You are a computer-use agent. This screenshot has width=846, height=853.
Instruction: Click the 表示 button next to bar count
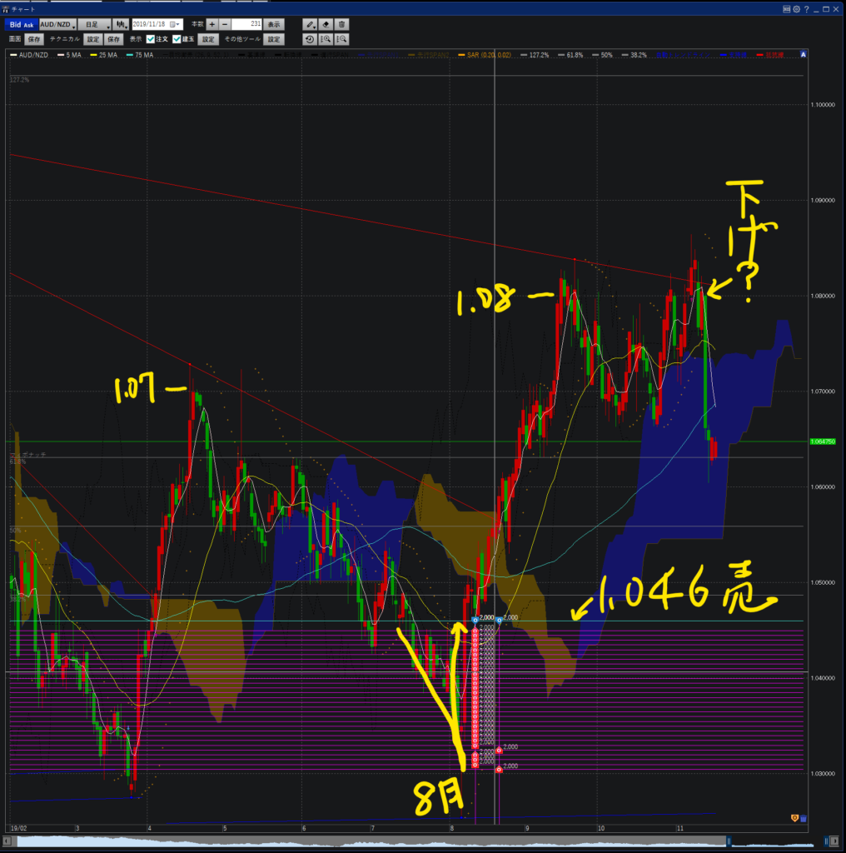click(274, 25)
